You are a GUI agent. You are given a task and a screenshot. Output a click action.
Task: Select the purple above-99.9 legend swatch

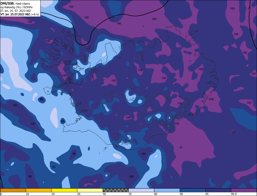click(x=244, y=190)
